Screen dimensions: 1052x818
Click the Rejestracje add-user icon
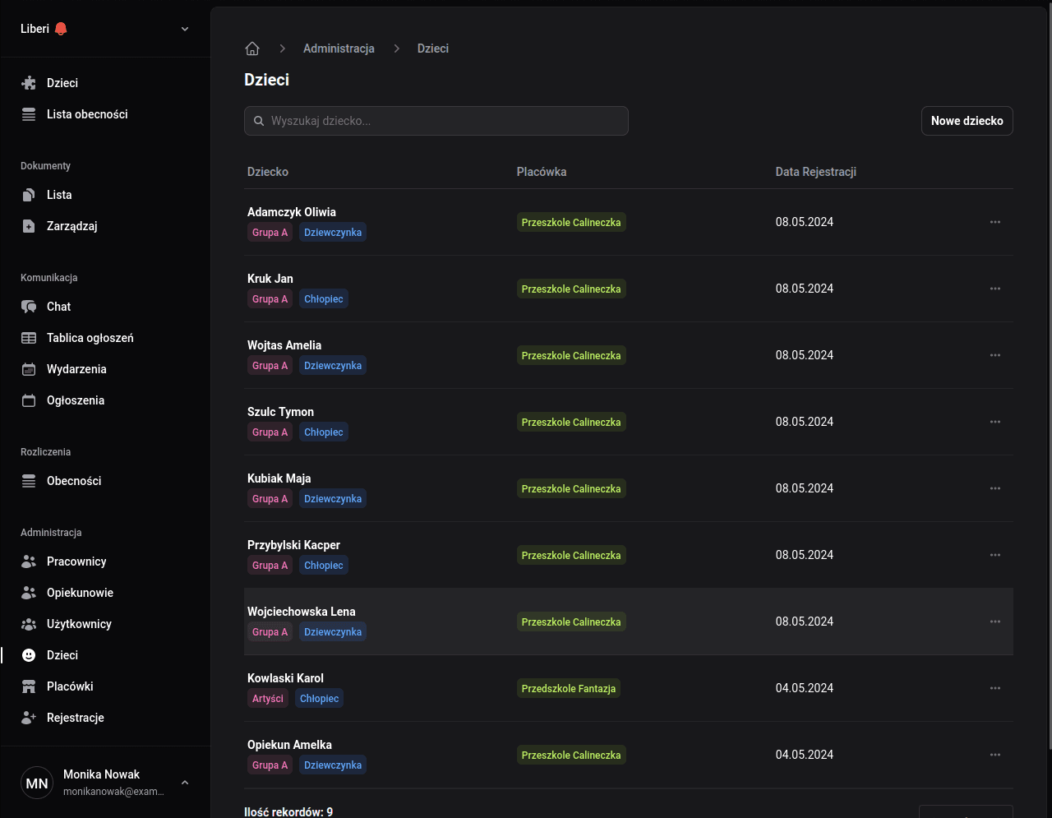[x=29, y=718]
